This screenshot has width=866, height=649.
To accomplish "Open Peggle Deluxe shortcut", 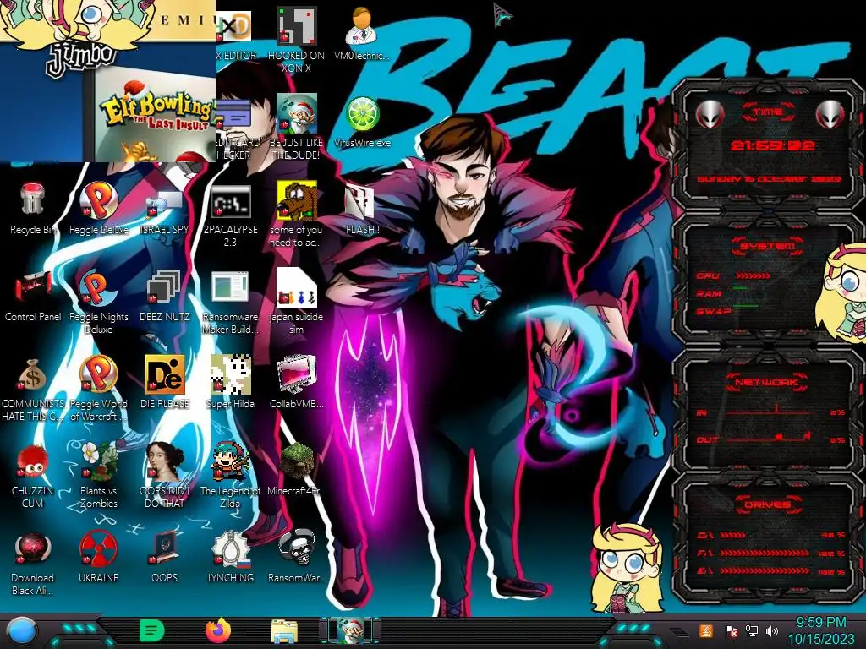I will [98, 199].
